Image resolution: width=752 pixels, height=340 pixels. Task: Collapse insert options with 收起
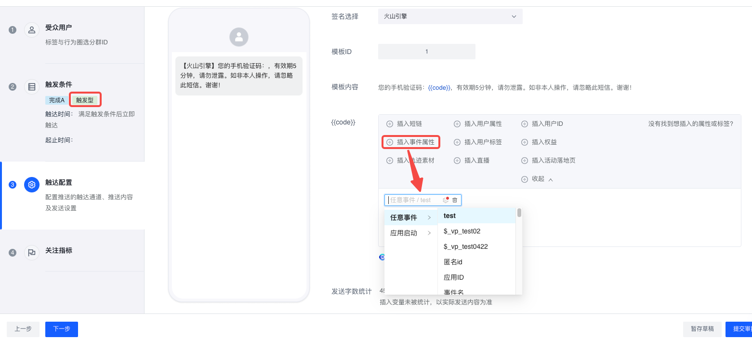click(538, 179)
